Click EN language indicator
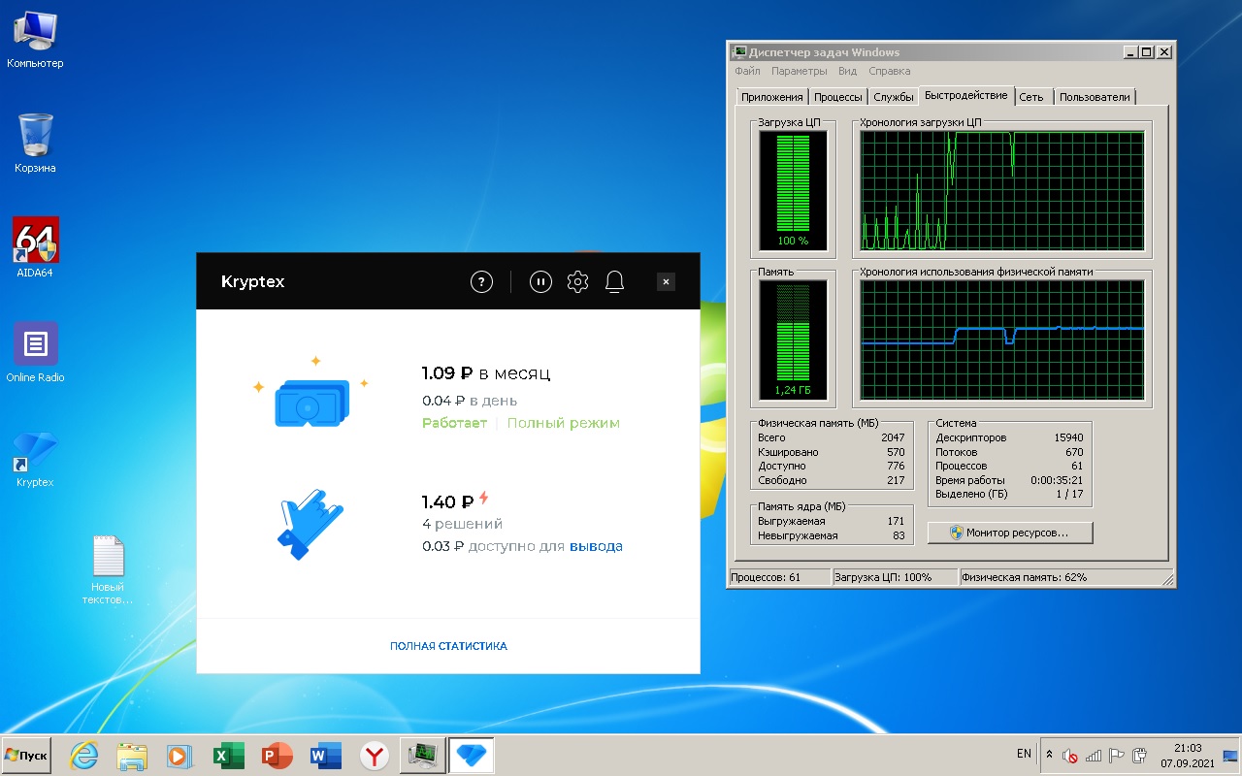 (1024, 754)
